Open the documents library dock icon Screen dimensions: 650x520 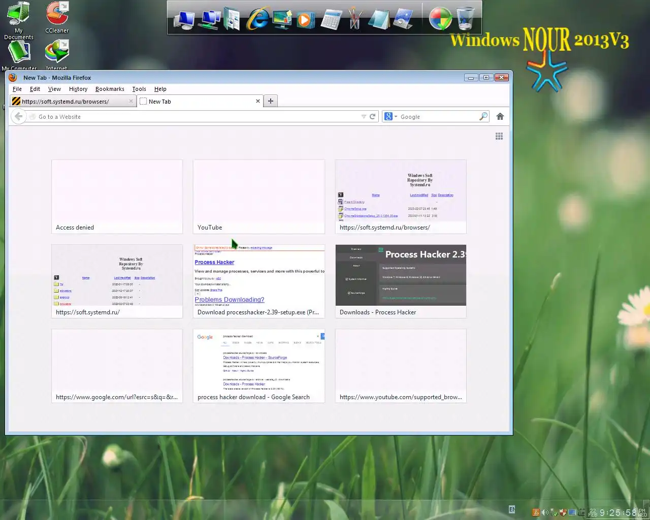pyautogui.click(x=232, y=19)
